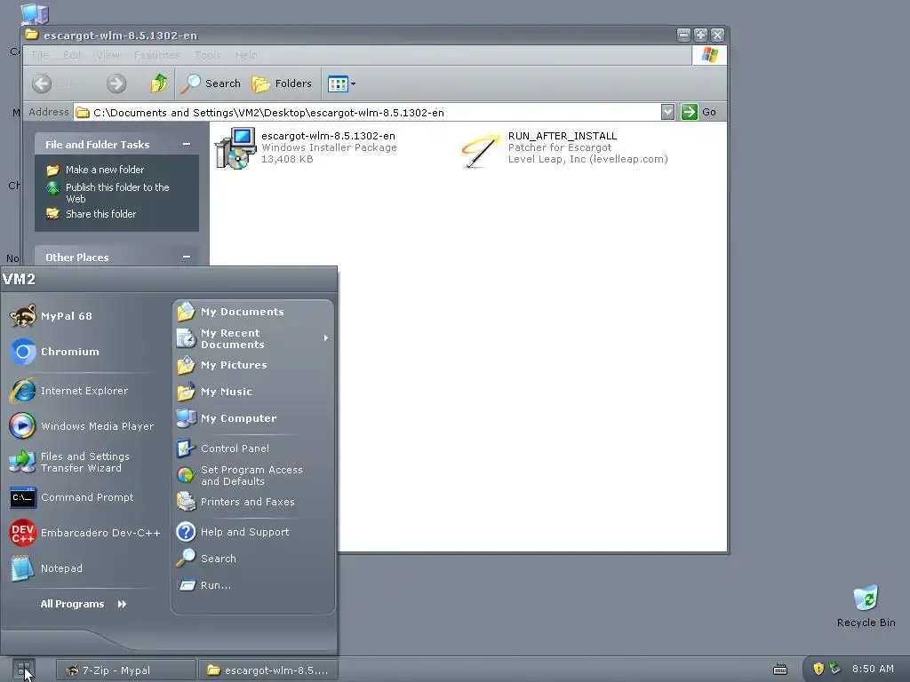Open address bar dropdown arrow
This screenshot has width=910, height=682.
667,112
